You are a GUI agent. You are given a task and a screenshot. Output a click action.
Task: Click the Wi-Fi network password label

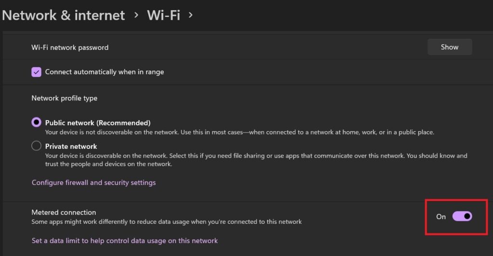[70, 48]
